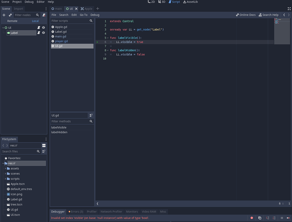Step Over in the debugger toolbar
The height and width of the screenshot is (222, 292).
[x=274, y=218]
